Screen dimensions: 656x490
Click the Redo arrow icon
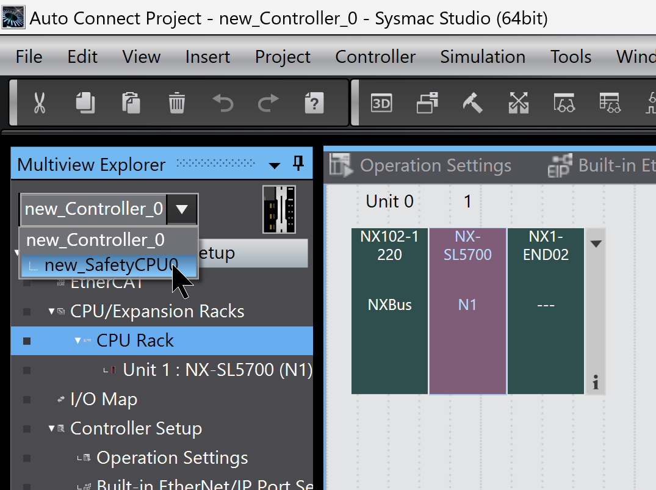[x=268, y=103]
